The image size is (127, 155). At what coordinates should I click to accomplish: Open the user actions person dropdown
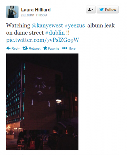click(x=91, y=10)
